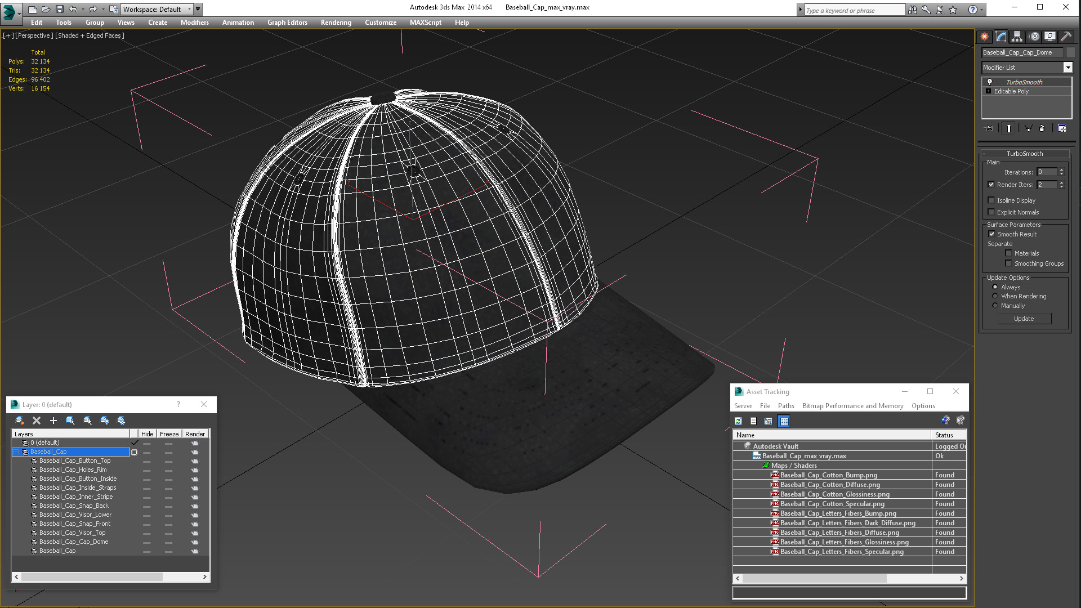
Task: Enable Separate by Materials checkbox
Action: 1008,253
